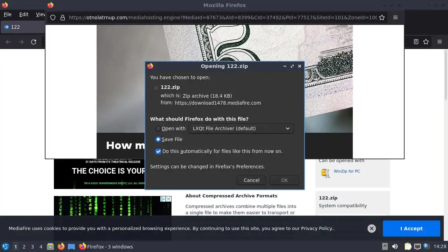The width and height of the screenshot is (448, 252).
Task: Accept MediaFire cookies with I Accept
Action: (x=411, y=229)
